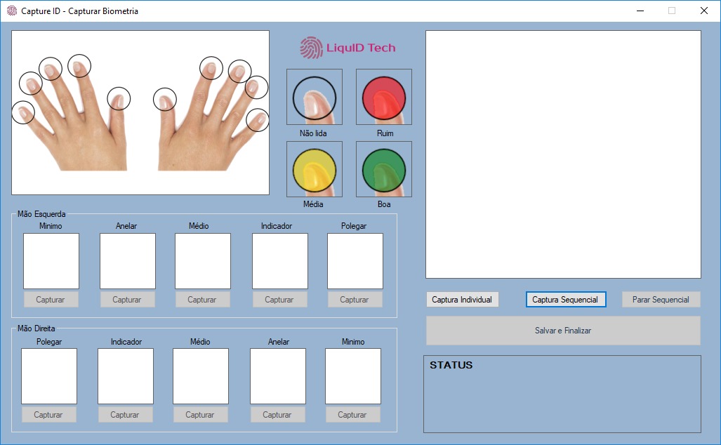Click Capturar under left hand Minimo

(x=51, y=300)
